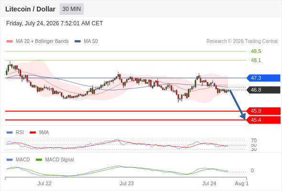Click the green 48.1 resistance level label
Screen dimensions: 282x191
[256, 60]
